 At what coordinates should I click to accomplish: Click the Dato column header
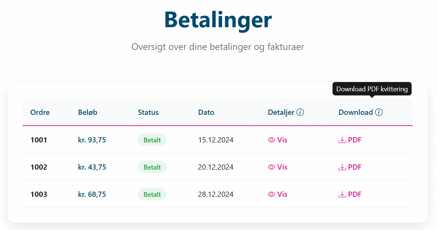click(206, 112)
